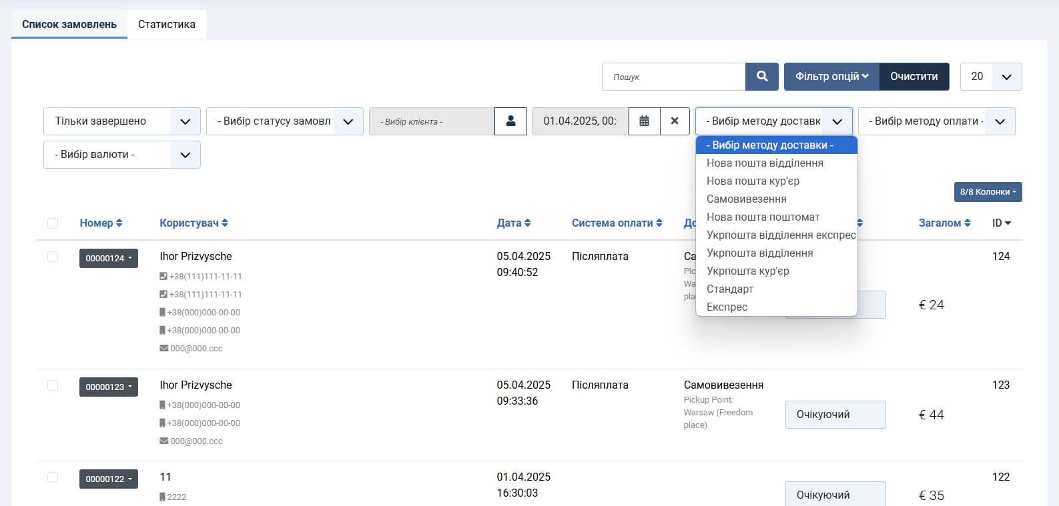This screenshot has width=1059, height=506.
Task: Open the calendar date picker icon
Action: pyautogui.click(x=644, y=121)
